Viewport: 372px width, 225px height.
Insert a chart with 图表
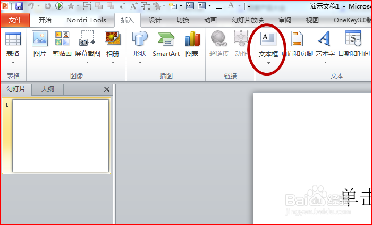coord(192,44)
